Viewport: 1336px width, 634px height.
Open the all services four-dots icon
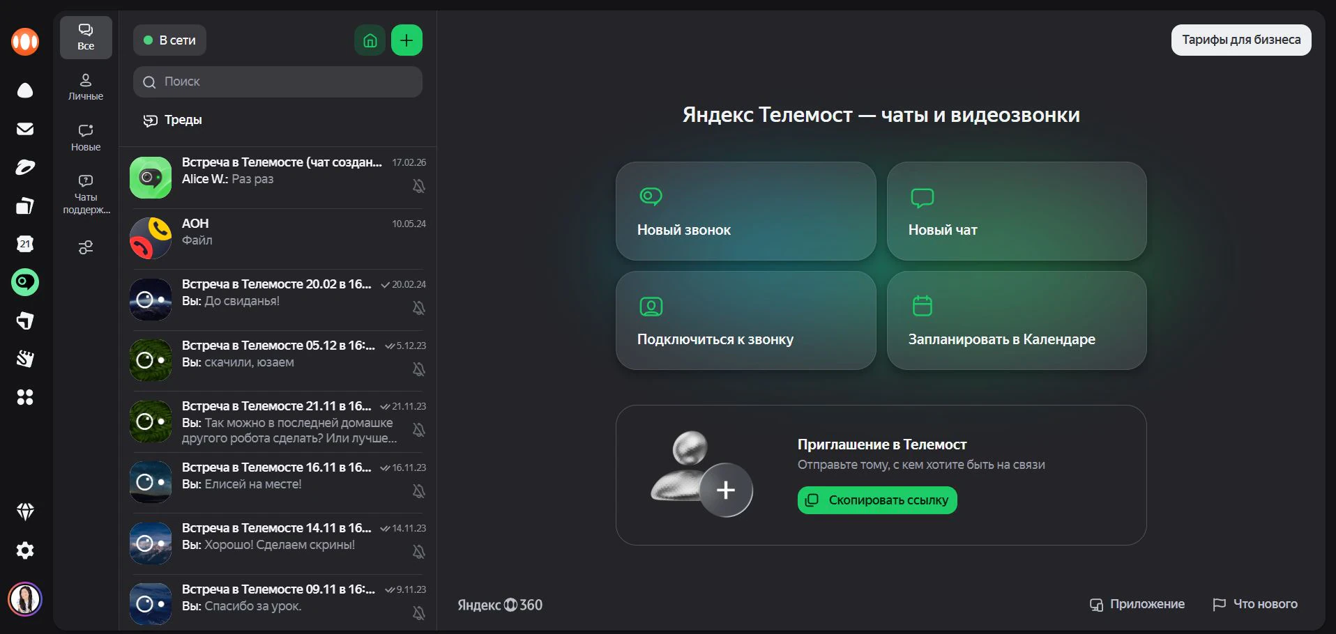(x=25, y=397)
